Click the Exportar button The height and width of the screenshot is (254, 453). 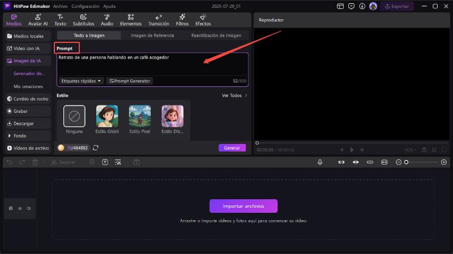[x=397, y=6]
